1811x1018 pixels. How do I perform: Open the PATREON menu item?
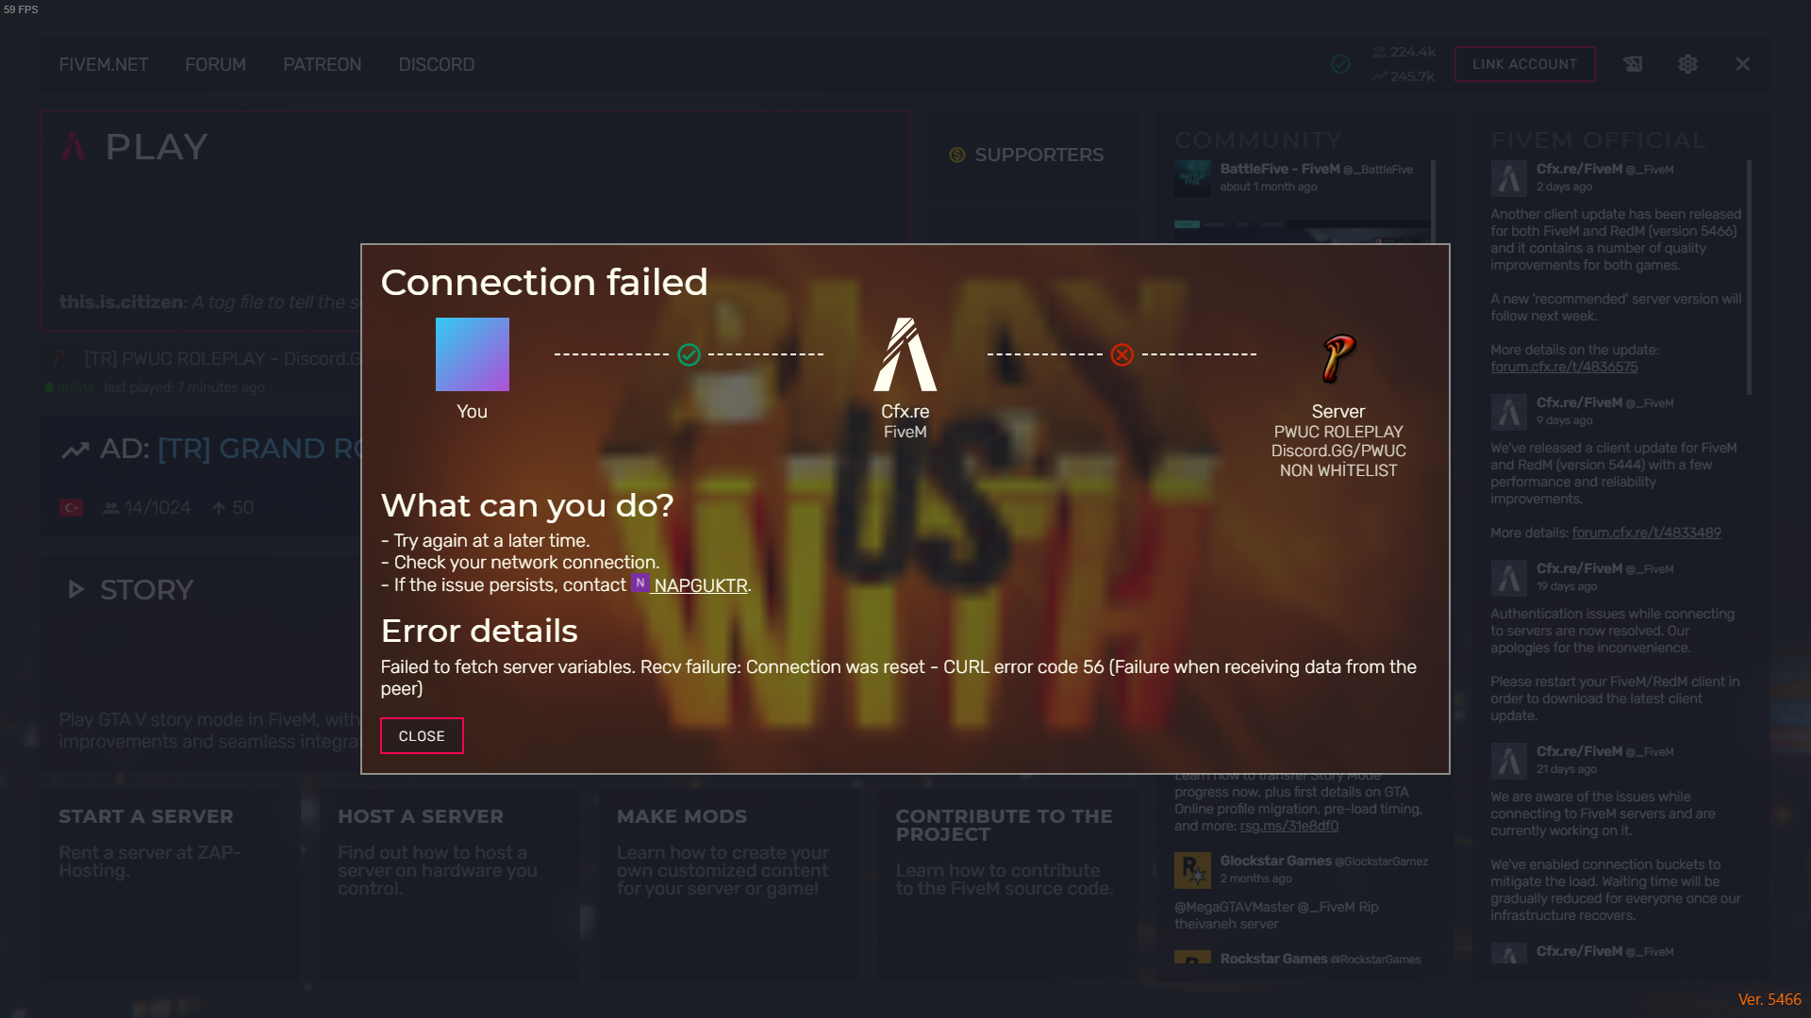[x=322, y=64]
